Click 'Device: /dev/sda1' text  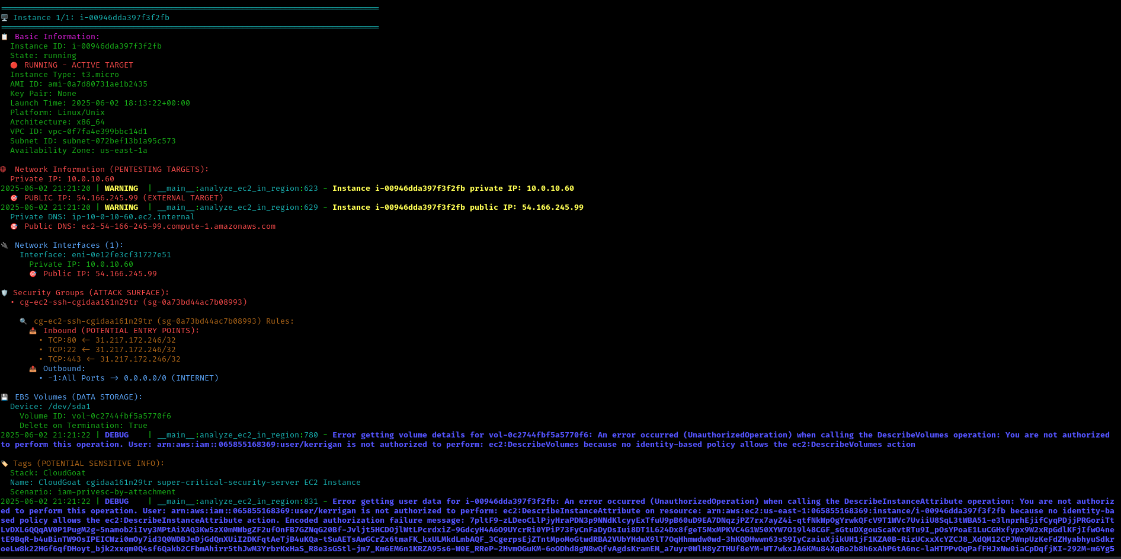(x=50, y=407)
